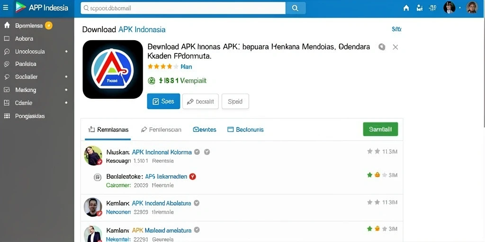The width and height of the screenshot is (485, 242).
Task: Click icon beside Mesking
Action: 7,90
